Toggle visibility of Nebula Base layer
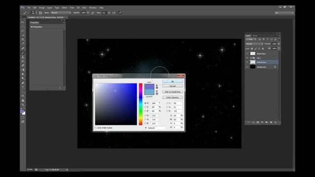The height and width of the screenshot is (177, 315). [247, 62]
